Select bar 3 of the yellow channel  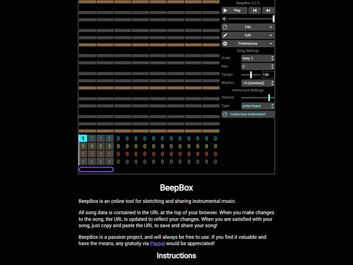click(101, 146)
